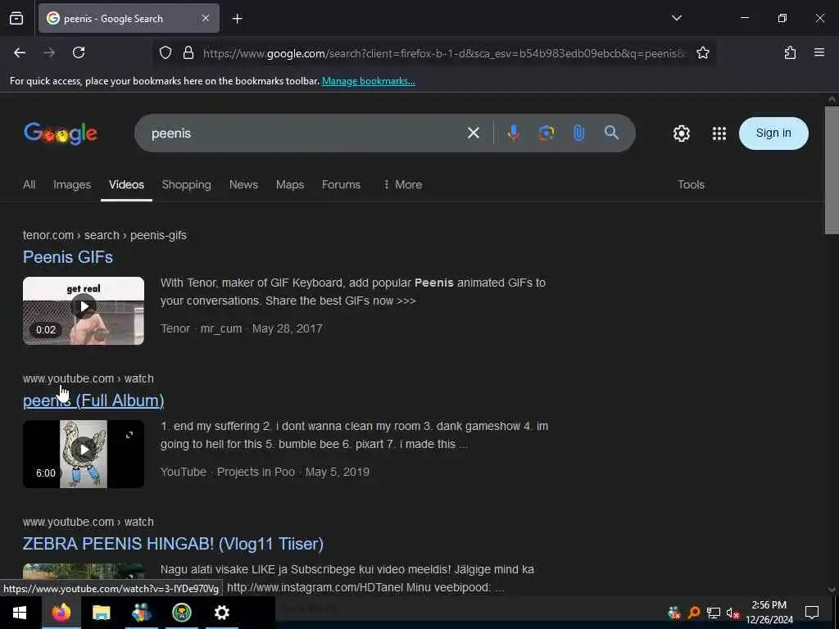
Task: Open the Settings gear taskbar app
Action: pos(221,613)
